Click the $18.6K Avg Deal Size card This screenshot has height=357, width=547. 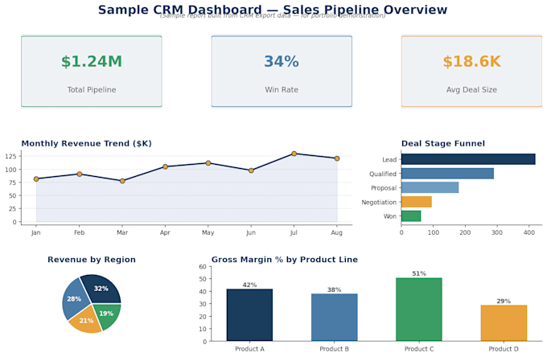(471, 71)
